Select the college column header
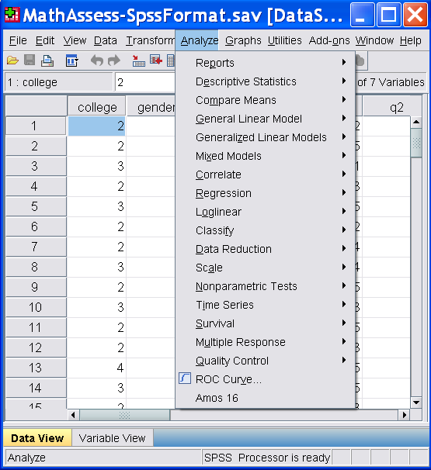The image size is (431, 470). pos(97,107)
